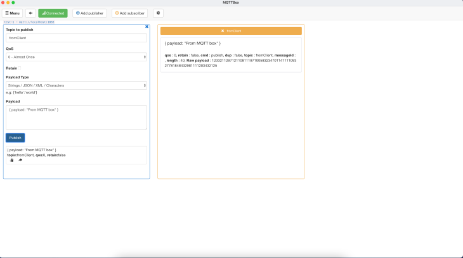Select the published message history entry
This screenshot has height=258, width=463.
76,152
